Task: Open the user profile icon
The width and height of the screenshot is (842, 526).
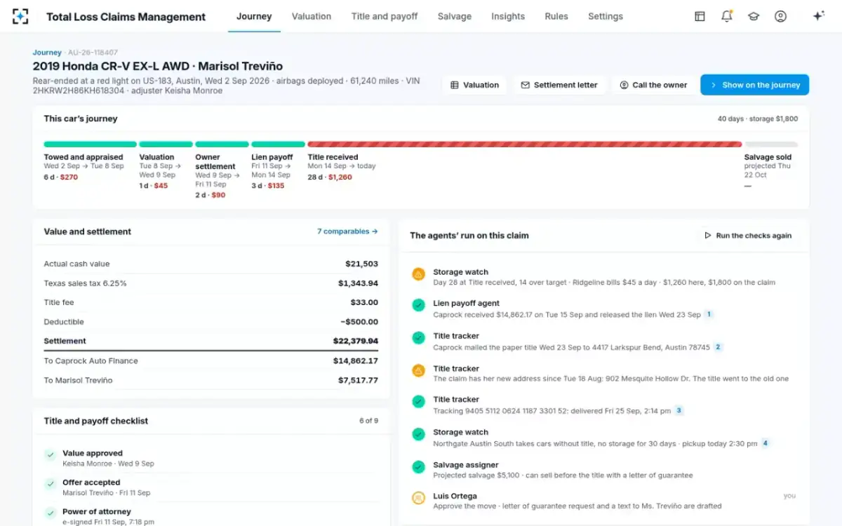Action: [780, 16]
